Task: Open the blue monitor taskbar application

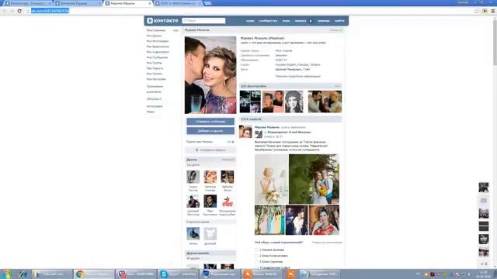Action: click(x=220, y=274)
